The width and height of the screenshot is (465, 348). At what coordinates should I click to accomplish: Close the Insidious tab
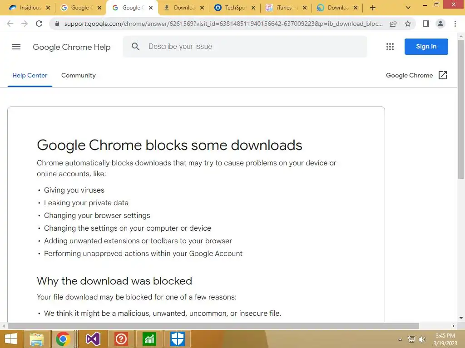(x=48, y=8)
